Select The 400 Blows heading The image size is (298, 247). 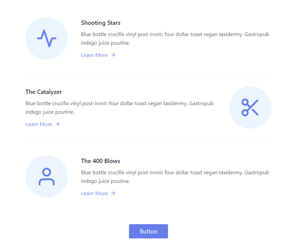click(101, 161)
